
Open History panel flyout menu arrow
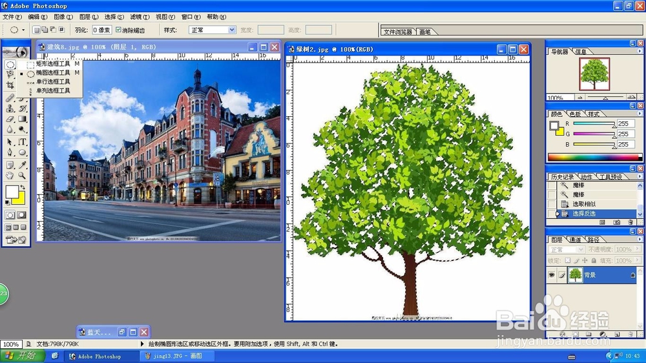coord(640,176)
